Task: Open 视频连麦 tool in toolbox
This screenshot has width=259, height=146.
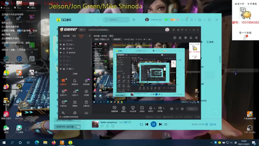Action: click(86, 82)
